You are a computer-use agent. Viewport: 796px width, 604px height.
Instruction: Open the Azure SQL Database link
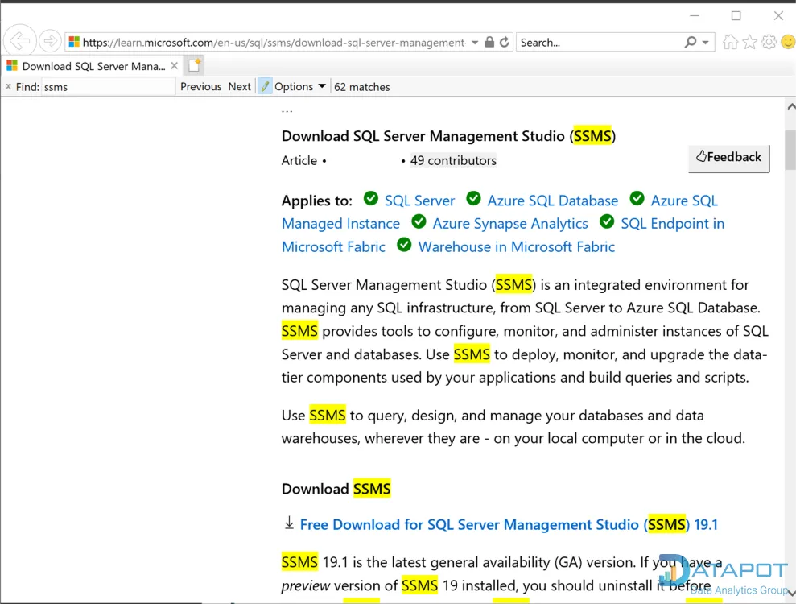pyautogui.click(x=553, y=201)
